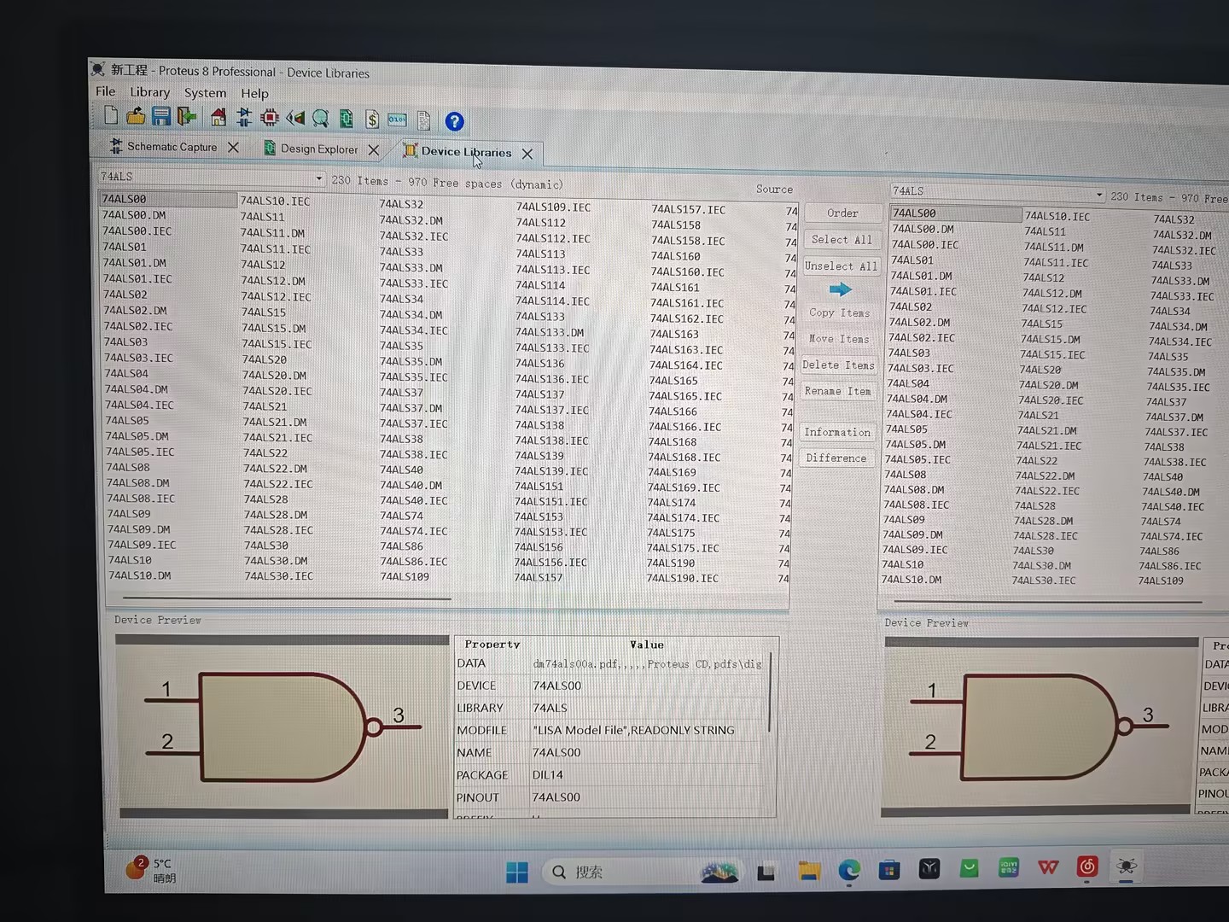Open the Home Page house icon
The width and height of the screenshot is (1229, 922).
click(218, 117)
